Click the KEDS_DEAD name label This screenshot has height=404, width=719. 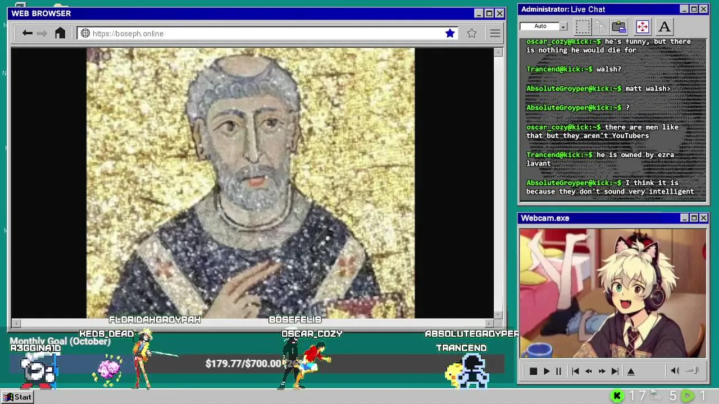(107, 333)
